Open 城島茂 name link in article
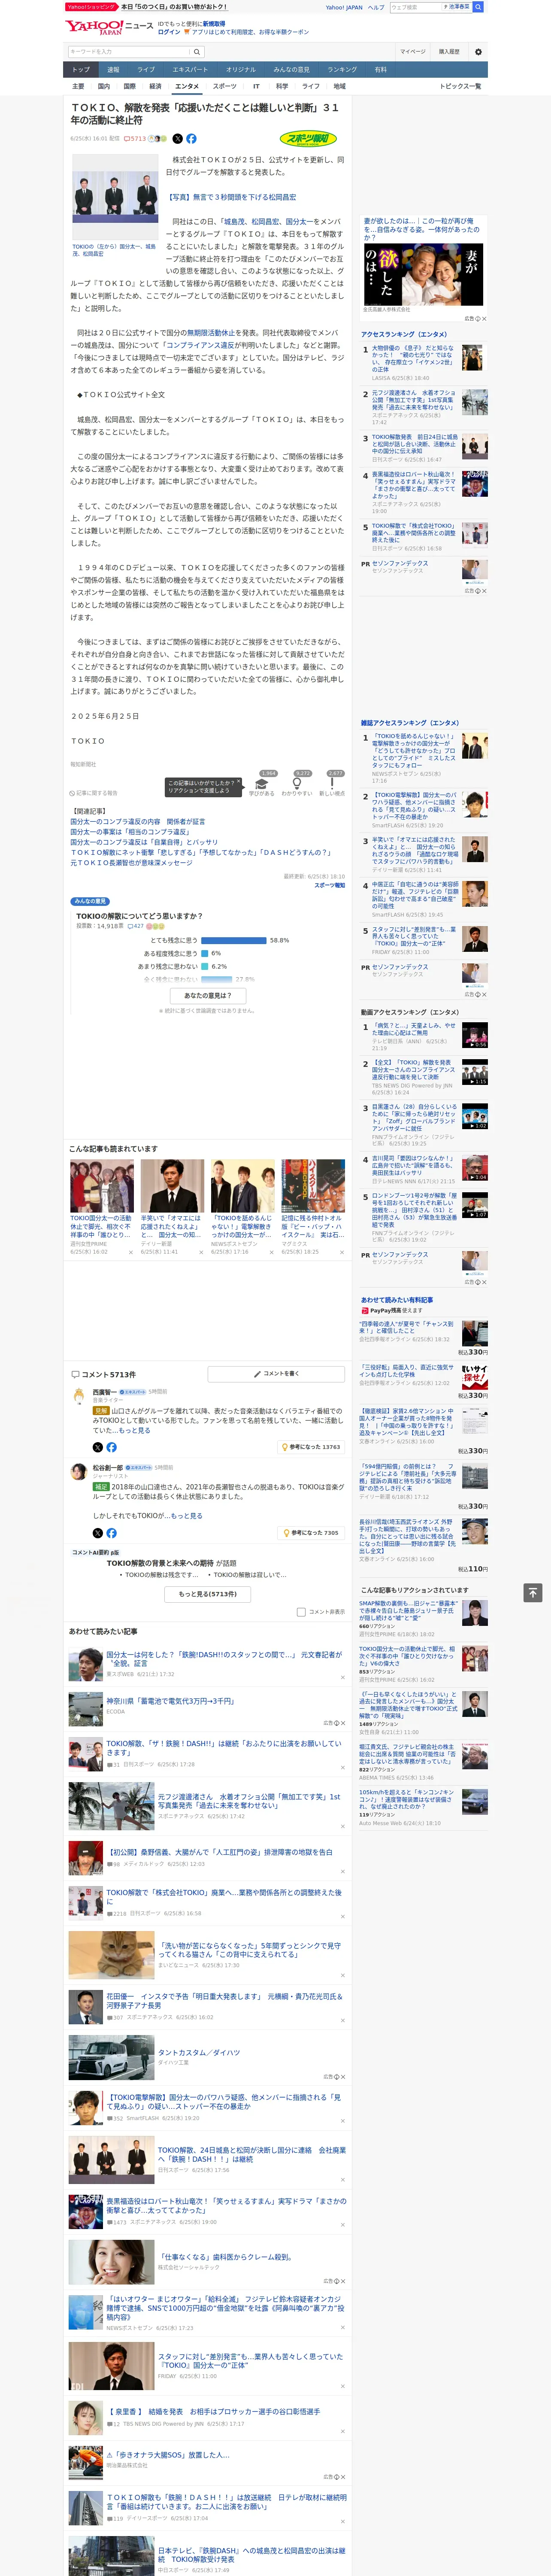 pos(234,222)
